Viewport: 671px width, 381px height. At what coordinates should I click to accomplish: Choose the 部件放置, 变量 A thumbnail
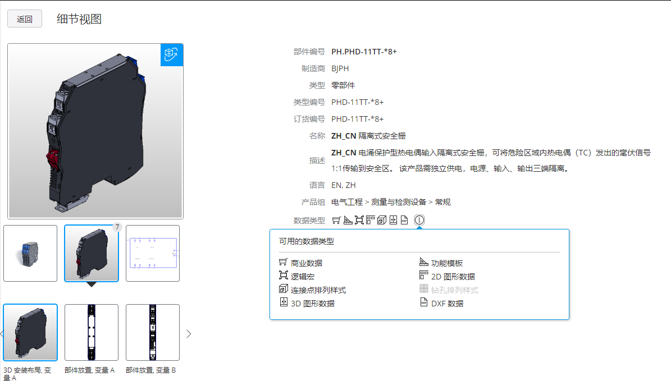tap(92, 332)
